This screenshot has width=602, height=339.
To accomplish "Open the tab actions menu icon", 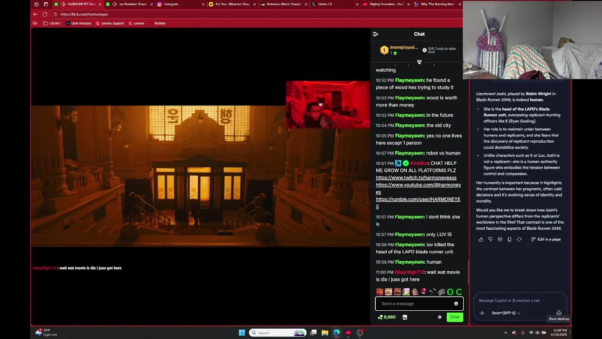I will coord(46,4).
